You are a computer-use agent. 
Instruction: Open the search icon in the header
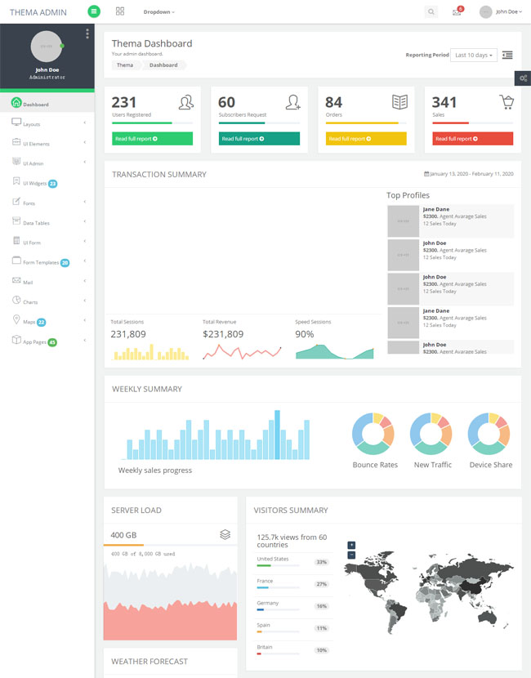[x=431, y=11]
